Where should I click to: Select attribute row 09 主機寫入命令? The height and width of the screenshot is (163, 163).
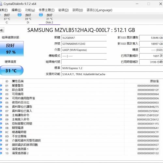[x=80, y=119]
